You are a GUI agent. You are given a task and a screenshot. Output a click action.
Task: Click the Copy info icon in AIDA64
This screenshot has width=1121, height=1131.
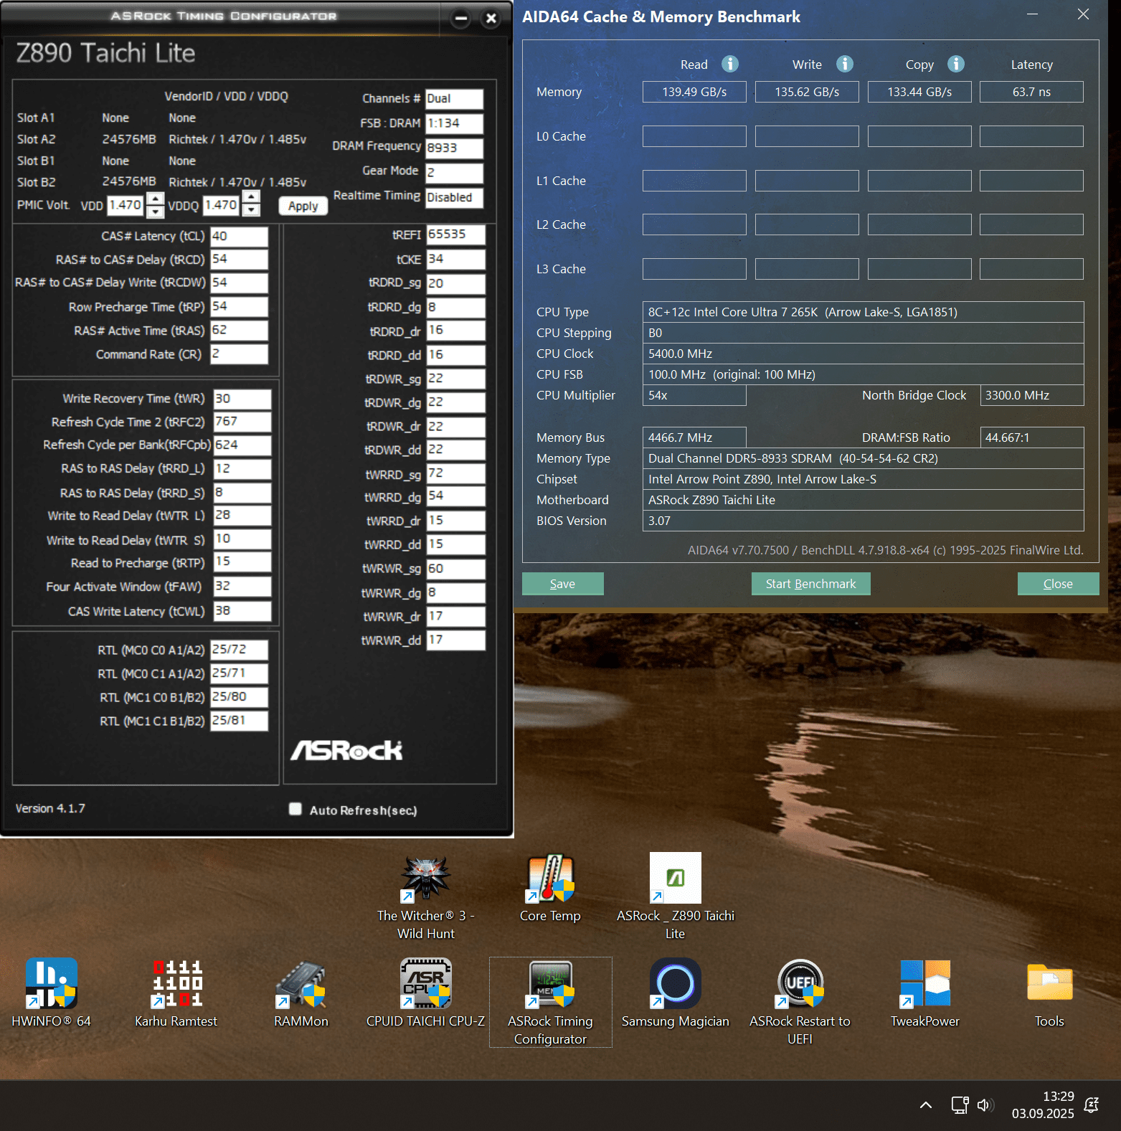coord(956,64)
